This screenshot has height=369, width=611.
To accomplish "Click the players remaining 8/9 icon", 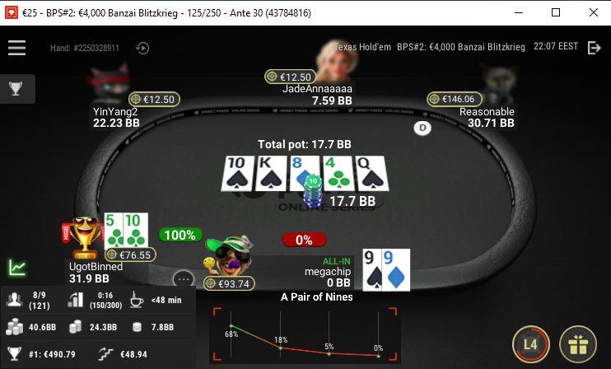I will pos(15,300).
